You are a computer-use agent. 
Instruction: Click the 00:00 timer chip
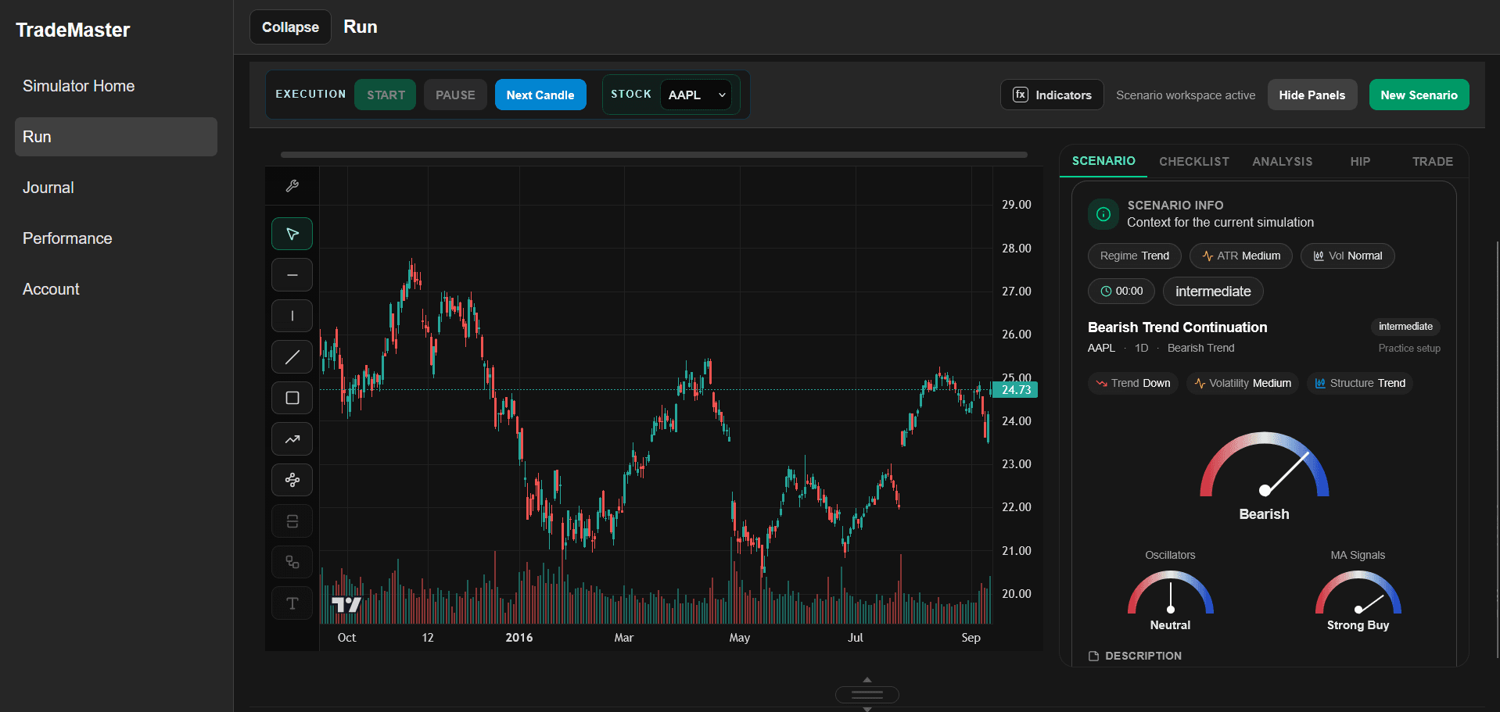(1121, 292)
